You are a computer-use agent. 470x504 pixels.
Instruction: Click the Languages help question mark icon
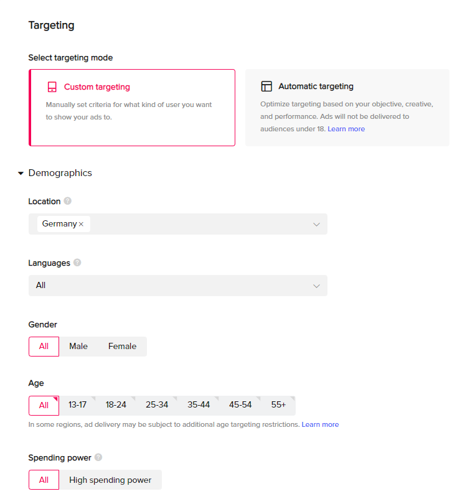coord(77,263)
